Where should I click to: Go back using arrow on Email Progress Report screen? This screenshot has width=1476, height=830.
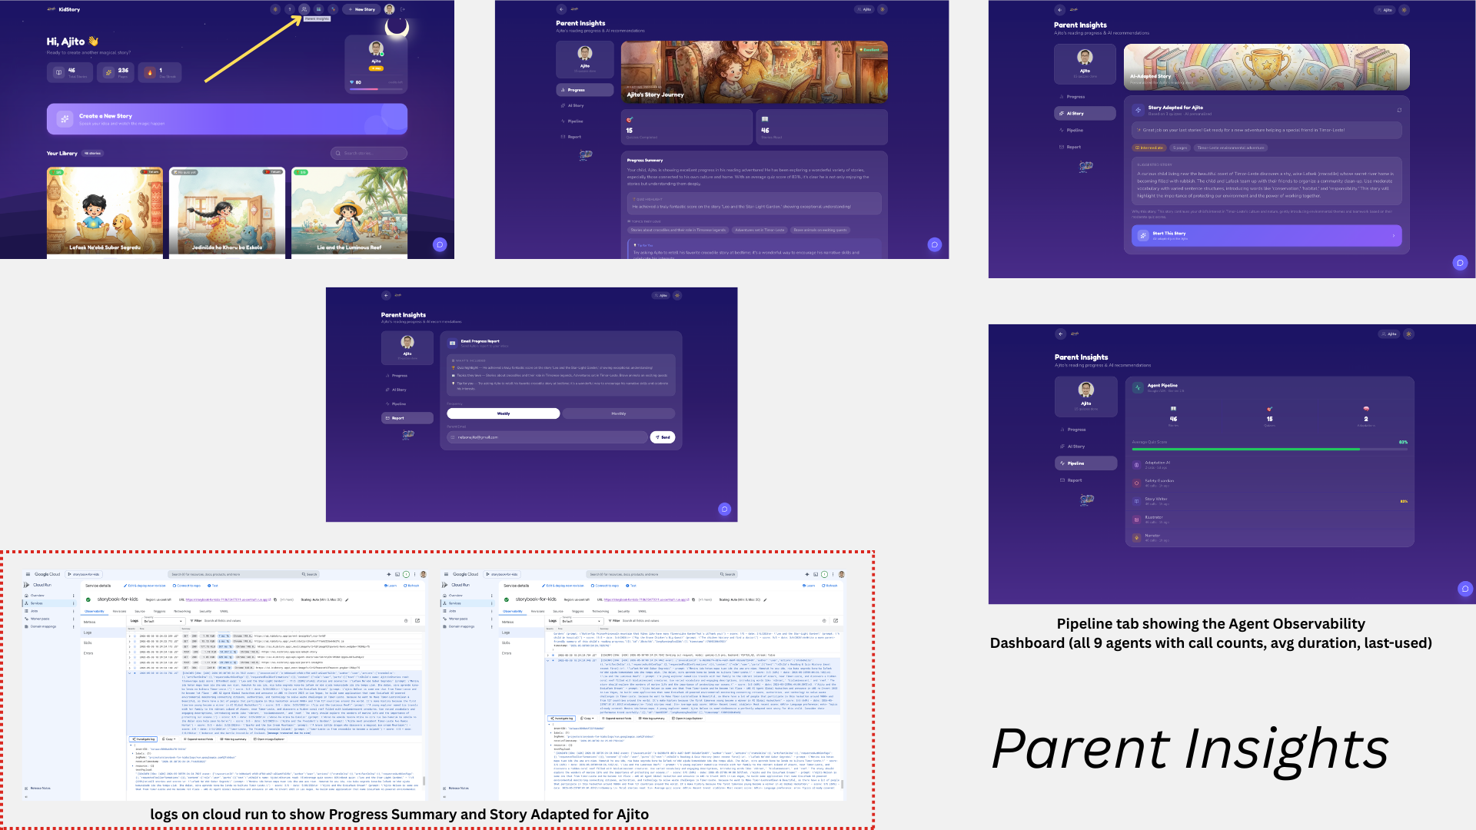tap(387, 295)
